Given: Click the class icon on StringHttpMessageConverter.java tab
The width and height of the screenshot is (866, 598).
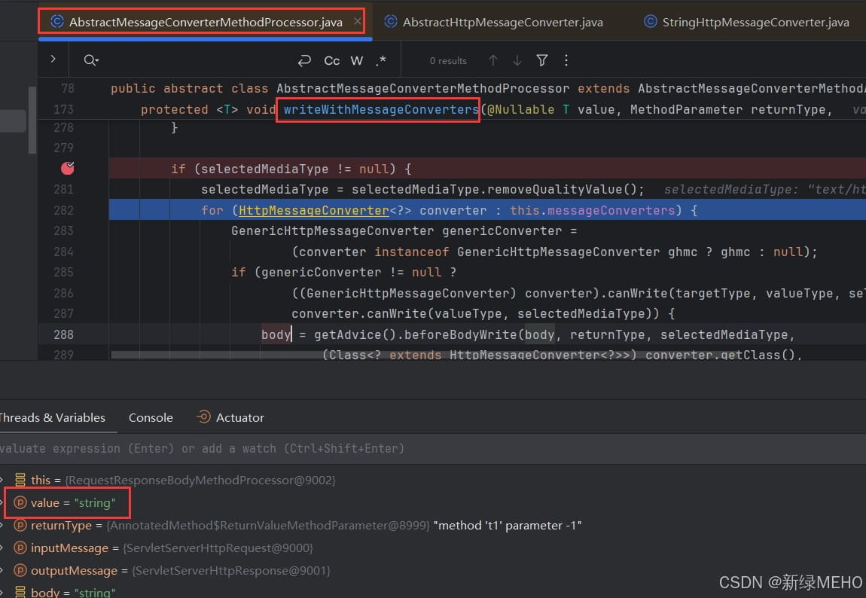Looking at the screenshot, I should (651, 22).
